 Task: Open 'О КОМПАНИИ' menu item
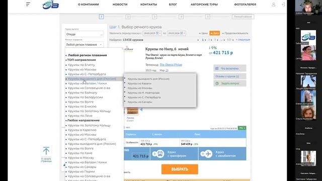[x=89, y=5]
